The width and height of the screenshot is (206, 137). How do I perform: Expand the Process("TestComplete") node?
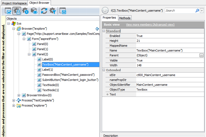click(14, 100)
